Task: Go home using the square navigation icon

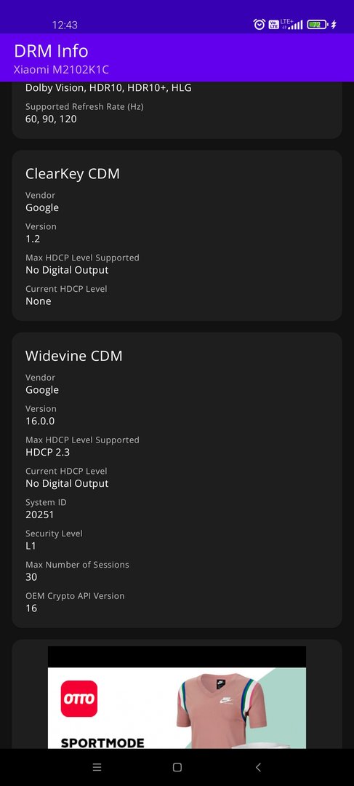Action: (177, 767)
